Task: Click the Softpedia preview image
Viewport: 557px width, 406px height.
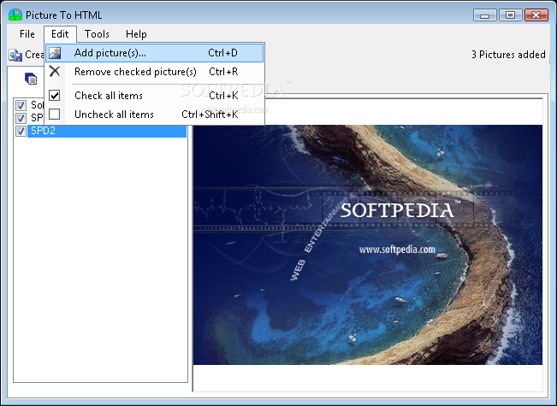Action: point(368,244)
